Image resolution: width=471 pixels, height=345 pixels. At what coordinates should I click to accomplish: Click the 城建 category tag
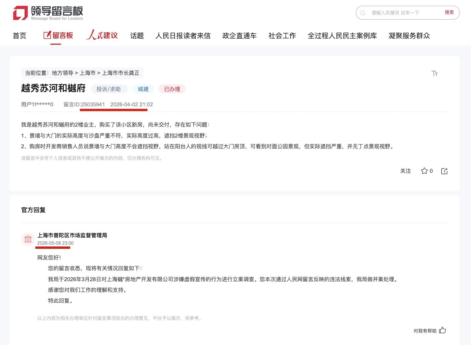point(143,89)
